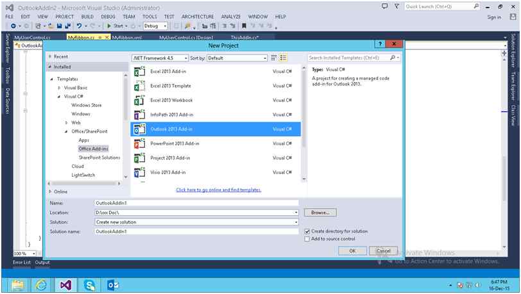
Task: Open the feedback icon in title bar
Action: coord(385,6)
